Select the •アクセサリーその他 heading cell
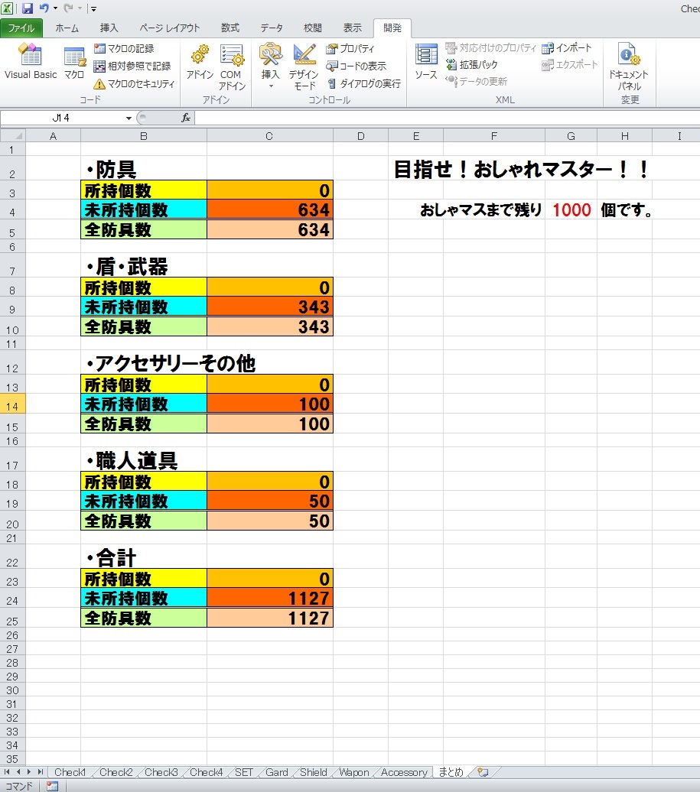This screenshot has height=792, width=700. pyautogui.click(x=171, y=363)
